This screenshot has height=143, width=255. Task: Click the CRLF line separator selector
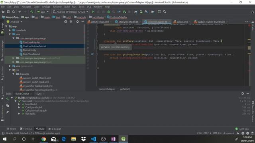pos(207,133)
